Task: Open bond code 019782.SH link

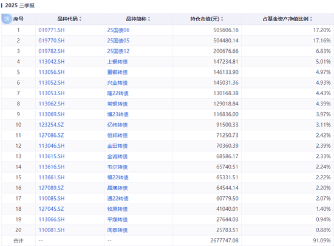Action: (x=52, y=52)
